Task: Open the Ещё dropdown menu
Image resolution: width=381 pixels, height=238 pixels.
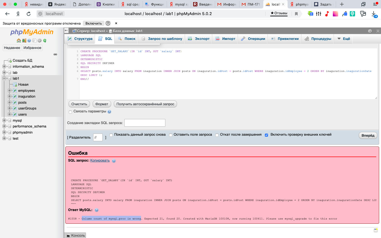Action: (344, 39)
